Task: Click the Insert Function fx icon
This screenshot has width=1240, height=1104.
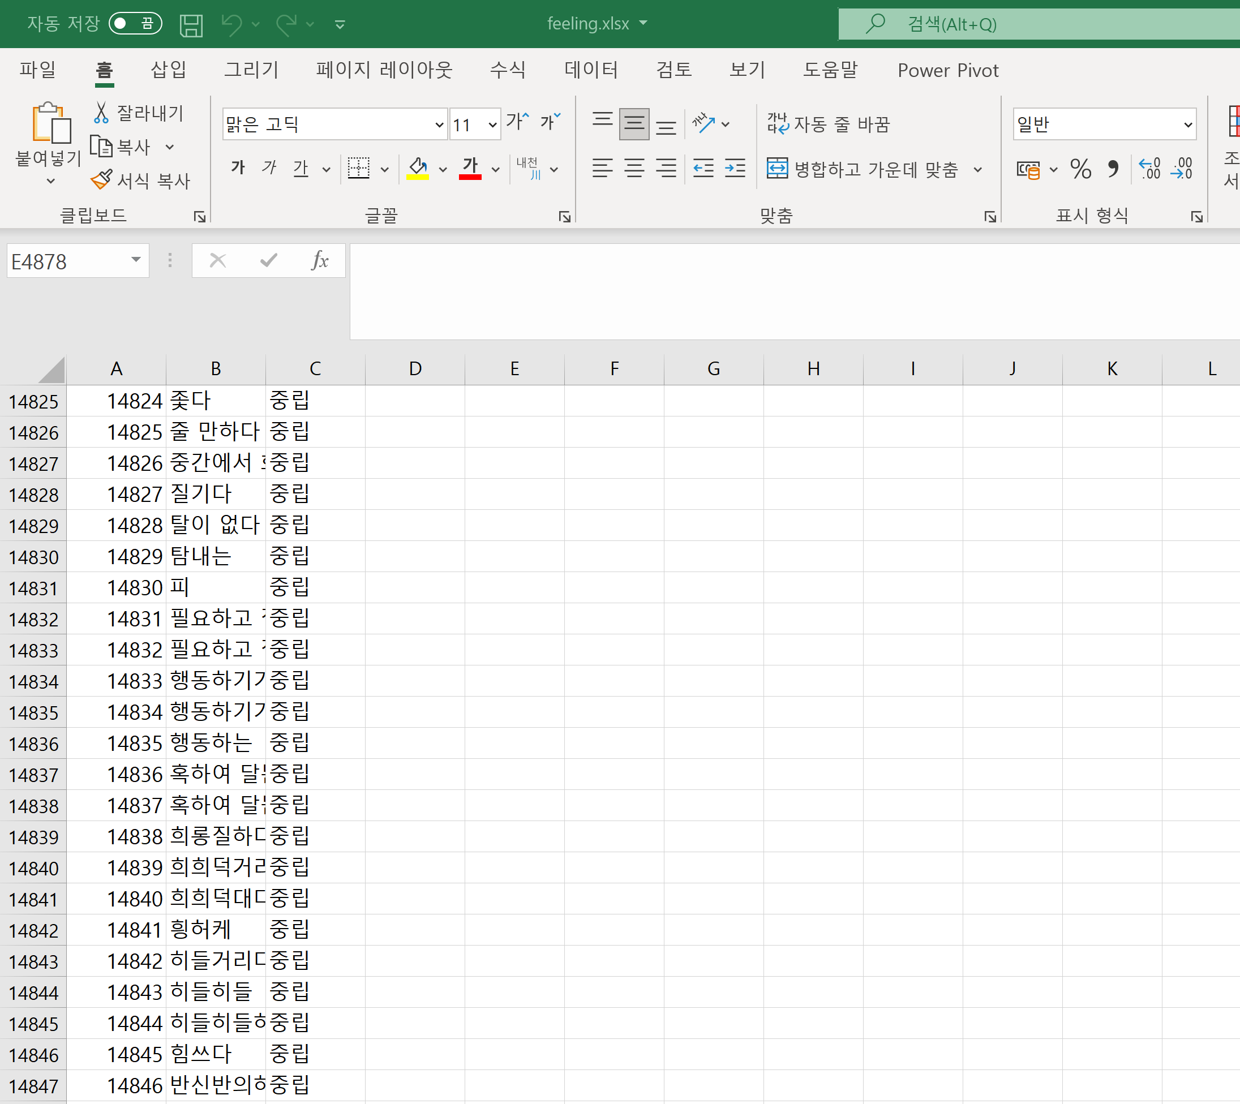Action: coord(320,261)
